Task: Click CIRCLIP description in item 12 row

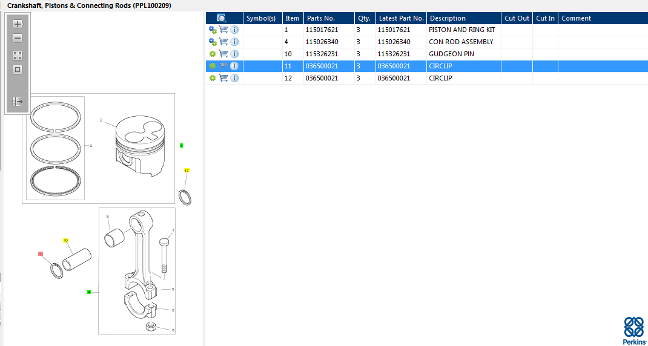Action: click(440, 78)
